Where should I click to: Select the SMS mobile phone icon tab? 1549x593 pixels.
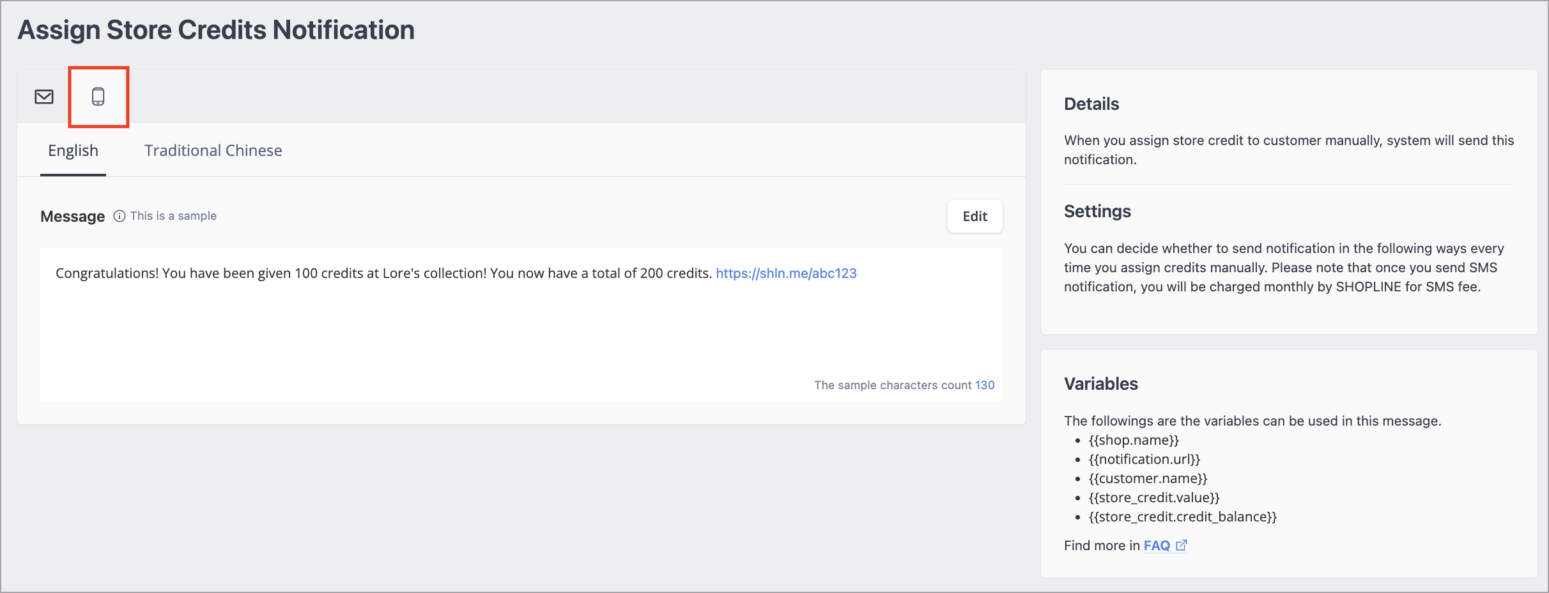tap(98, 96)
